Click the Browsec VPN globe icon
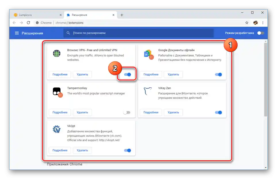 (x=56, y=53)
